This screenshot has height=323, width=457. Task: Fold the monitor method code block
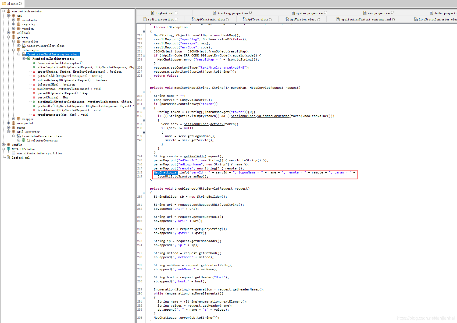[144, 92]
